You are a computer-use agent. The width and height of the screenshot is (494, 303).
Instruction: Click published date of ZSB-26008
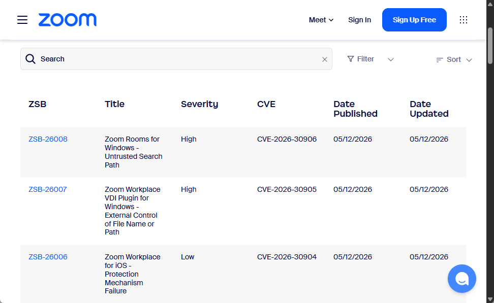[x=353, y=139]
